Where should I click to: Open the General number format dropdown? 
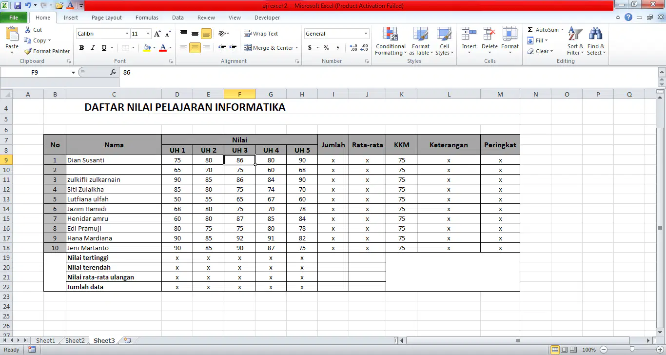coord(366,34)
